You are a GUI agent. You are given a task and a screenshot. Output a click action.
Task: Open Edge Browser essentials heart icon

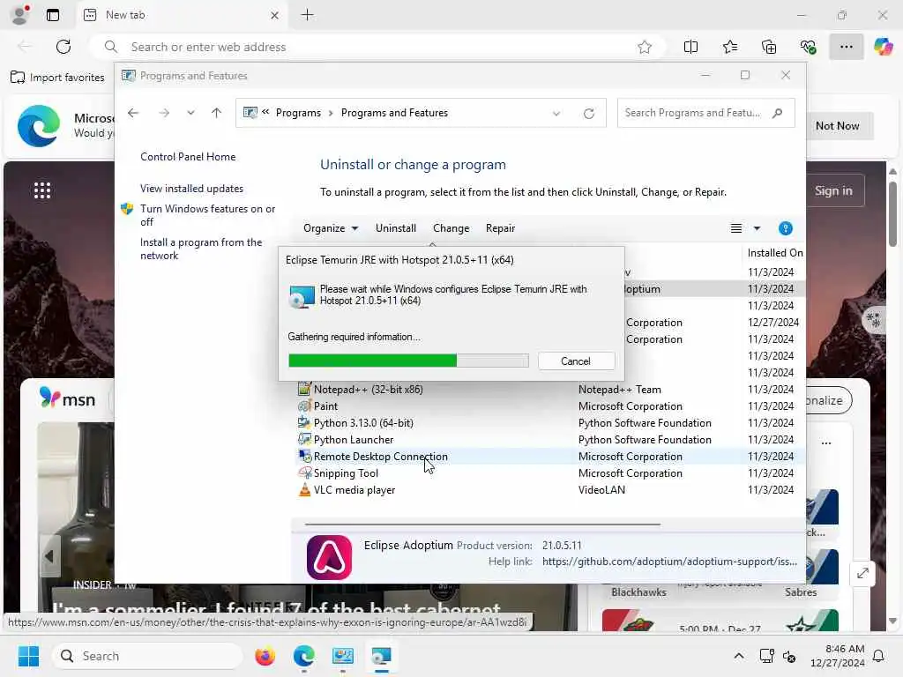808,47
